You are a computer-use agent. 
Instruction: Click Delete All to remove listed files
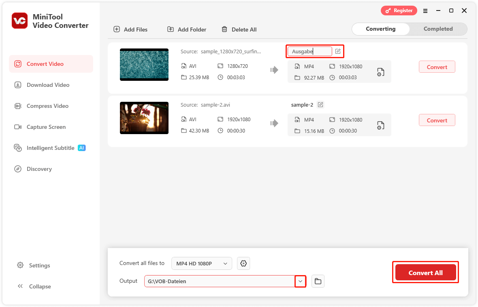coord(239,29)
